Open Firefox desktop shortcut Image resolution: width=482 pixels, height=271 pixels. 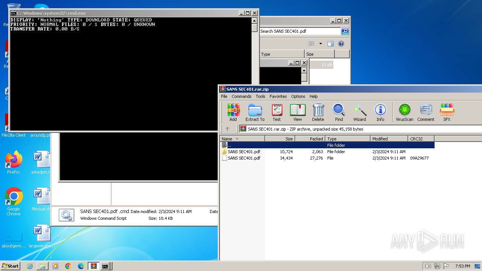point(14,163)
